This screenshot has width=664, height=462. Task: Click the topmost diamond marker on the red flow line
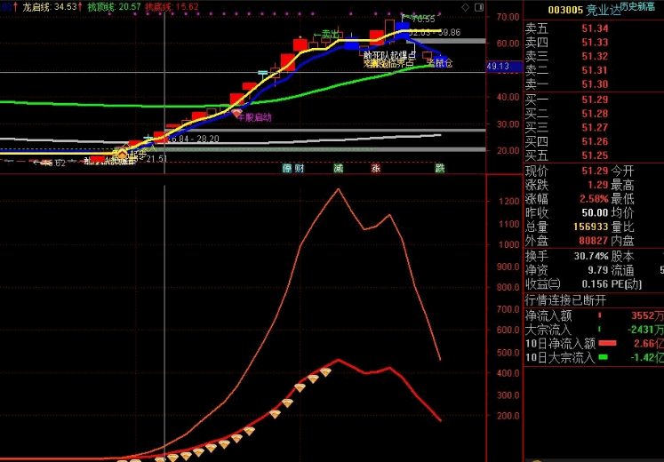[x=325, y=372]
